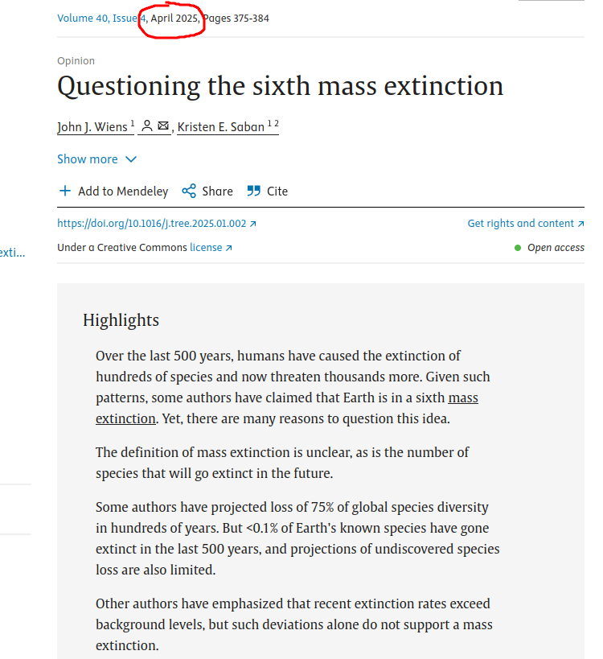Expand the Show more author details chevron

click(131, 159)
